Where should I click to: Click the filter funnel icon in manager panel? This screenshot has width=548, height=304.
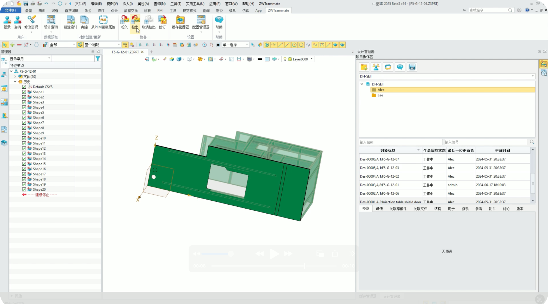click(x=98, y=59)
